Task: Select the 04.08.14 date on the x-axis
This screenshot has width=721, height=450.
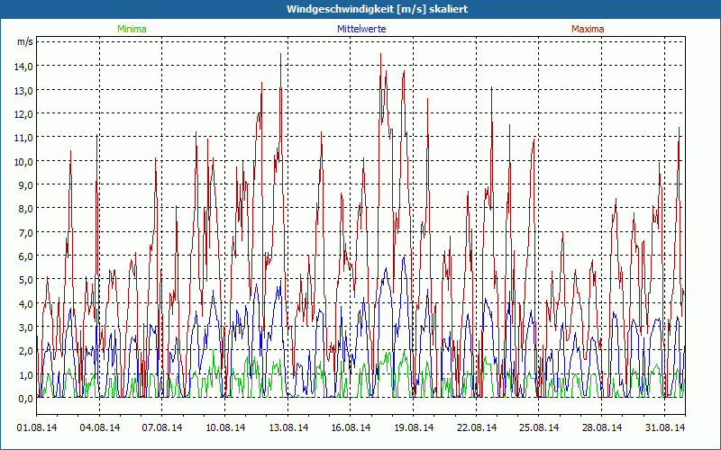Action: click(100, 427)
